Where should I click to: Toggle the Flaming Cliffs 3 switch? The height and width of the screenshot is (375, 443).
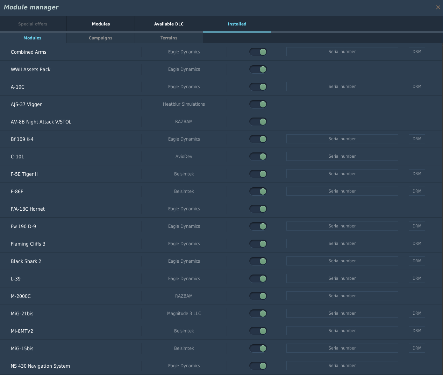(x=258, y=244)
